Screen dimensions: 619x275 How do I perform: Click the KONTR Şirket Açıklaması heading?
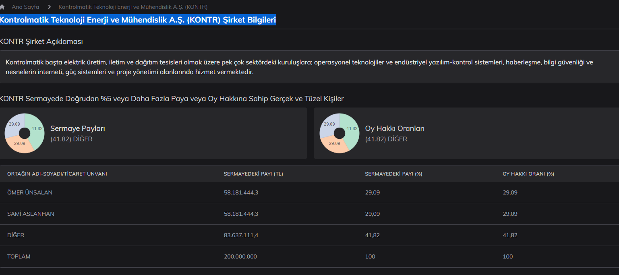41,41
